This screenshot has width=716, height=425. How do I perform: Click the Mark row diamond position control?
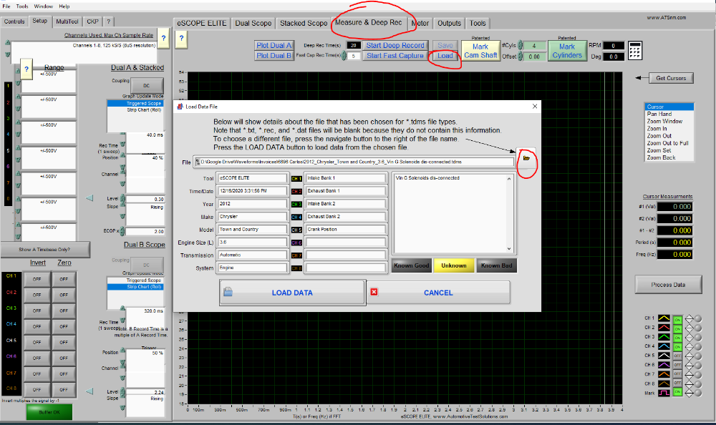[x=689, y=393]
